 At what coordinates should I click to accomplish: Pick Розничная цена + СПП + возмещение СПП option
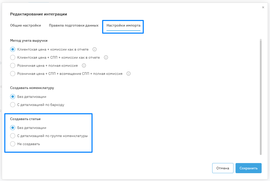[x=13, y=74]
